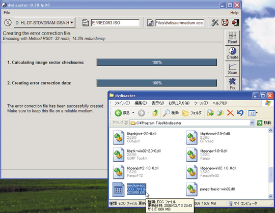The height and width of the screenshot is (213, 275).
Task: Click the image path field E:\RED063.ISO
Action: 115,23
